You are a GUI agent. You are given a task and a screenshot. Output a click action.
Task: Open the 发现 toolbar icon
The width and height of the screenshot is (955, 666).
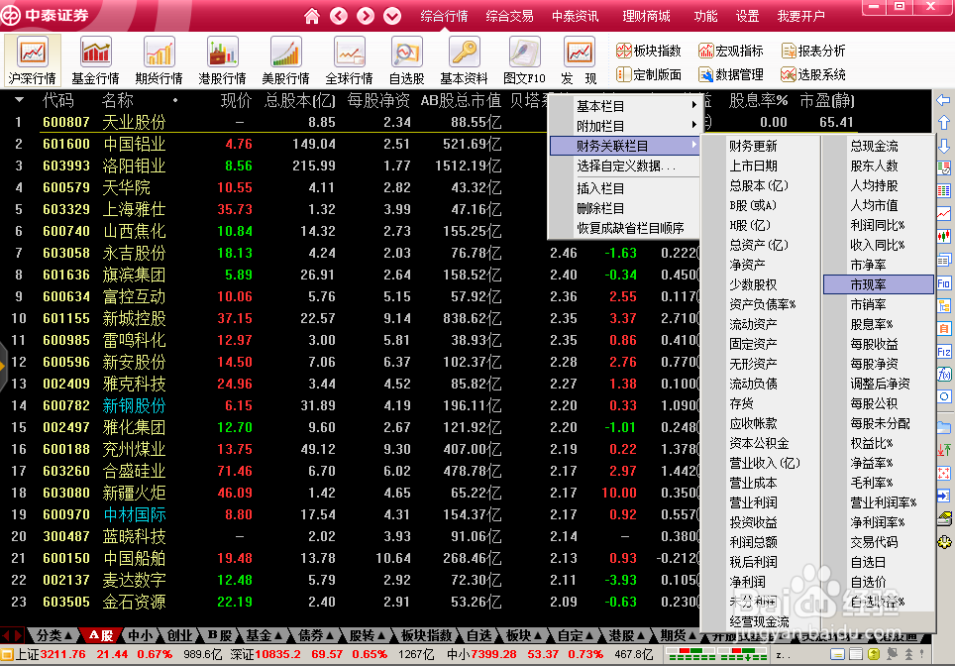pyautogui.click(x=579, y=60)
